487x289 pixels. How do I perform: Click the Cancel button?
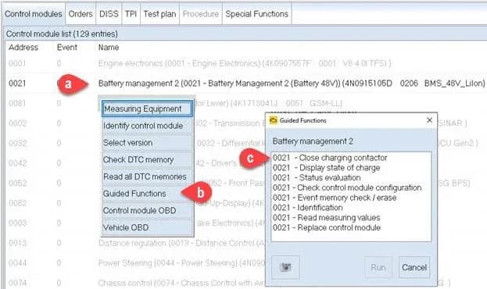pyautogui.click(x=414, y=267)
